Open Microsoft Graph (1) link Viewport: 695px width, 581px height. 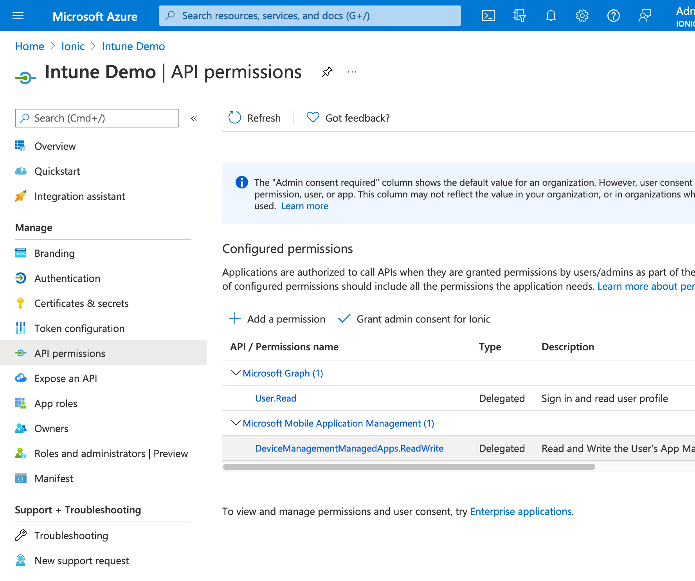283,373
